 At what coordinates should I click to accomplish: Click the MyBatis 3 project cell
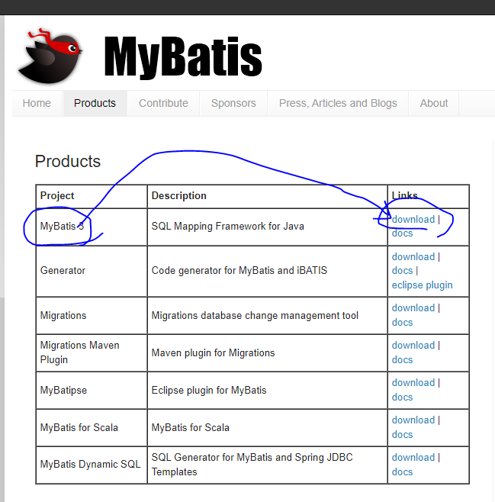tap(92, 227)
